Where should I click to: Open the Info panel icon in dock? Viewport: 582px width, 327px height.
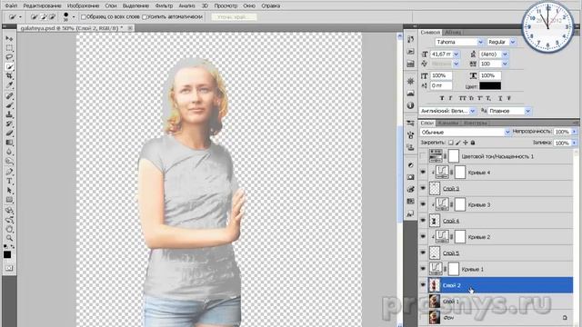[410, 105]
